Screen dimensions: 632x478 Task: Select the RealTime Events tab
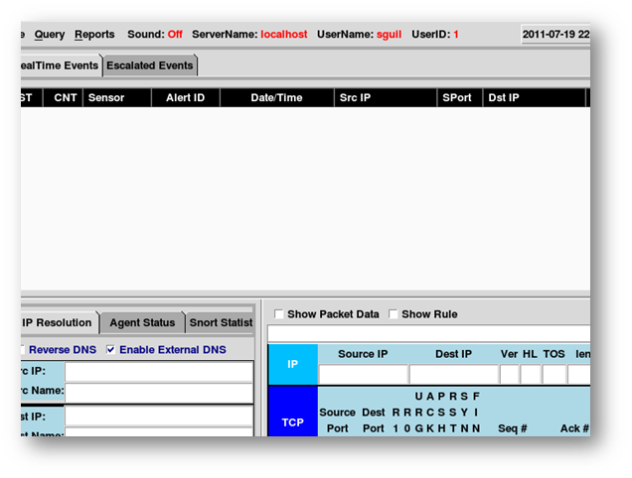60,65
